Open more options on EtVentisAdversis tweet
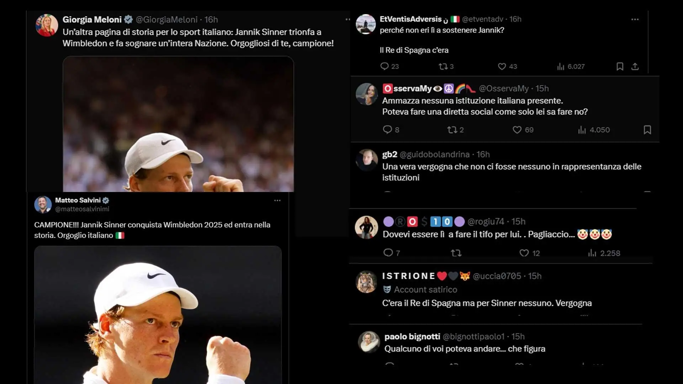The image size is (683, 384). [635, 20]
